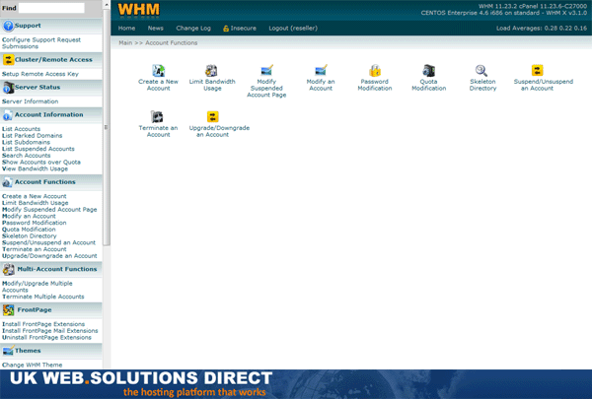Screen dimensions: 592x399
Task: Open the Password Modification lock icon
Action: (x=375, y=70)
